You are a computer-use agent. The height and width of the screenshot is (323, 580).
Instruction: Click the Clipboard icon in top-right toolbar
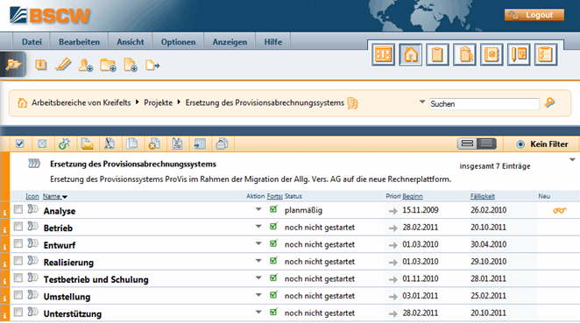tap(437, 54)
